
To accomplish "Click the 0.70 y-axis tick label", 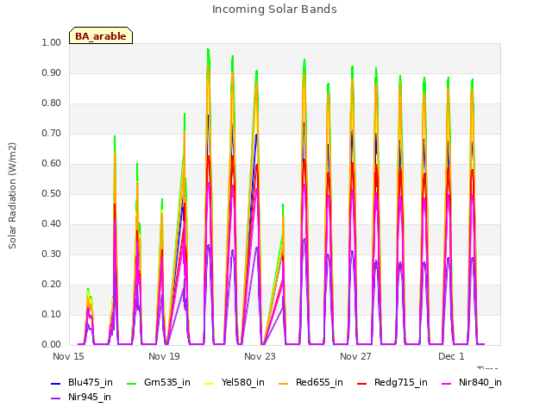I will 52,134.
